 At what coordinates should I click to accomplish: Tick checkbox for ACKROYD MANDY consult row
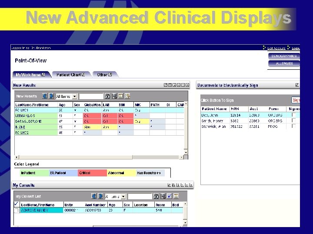tap(17, 210)
